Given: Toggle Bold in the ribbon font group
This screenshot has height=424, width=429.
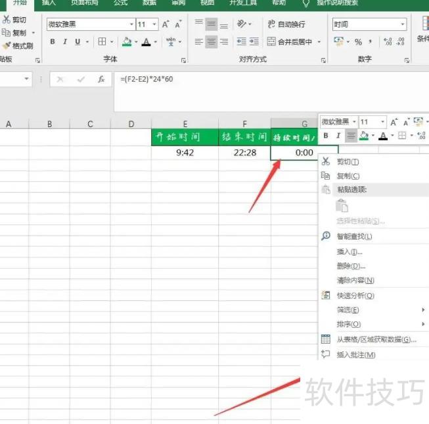Looking at the screenshot, I should (53, 41).
